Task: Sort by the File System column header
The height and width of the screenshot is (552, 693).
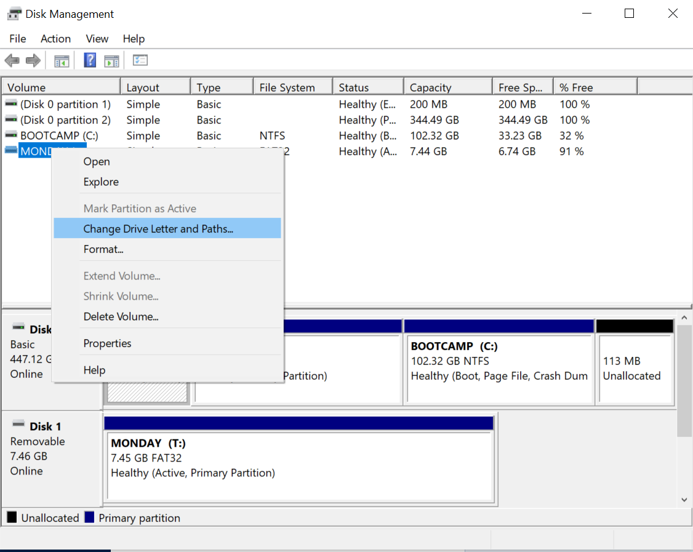Action: tap(293, 87)
